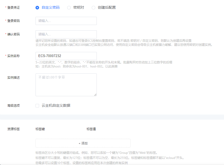Enable the 云主机自定义数据 checkbox
The height and width of the screenshot is (165, 224).
click(37, 106)
